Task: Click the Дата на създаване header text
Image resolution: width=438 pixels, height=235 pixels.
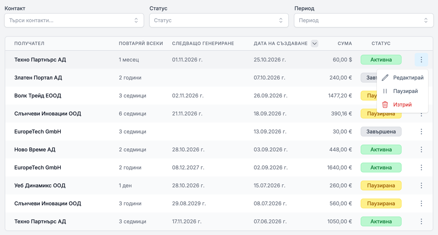Action: point(280,43)
